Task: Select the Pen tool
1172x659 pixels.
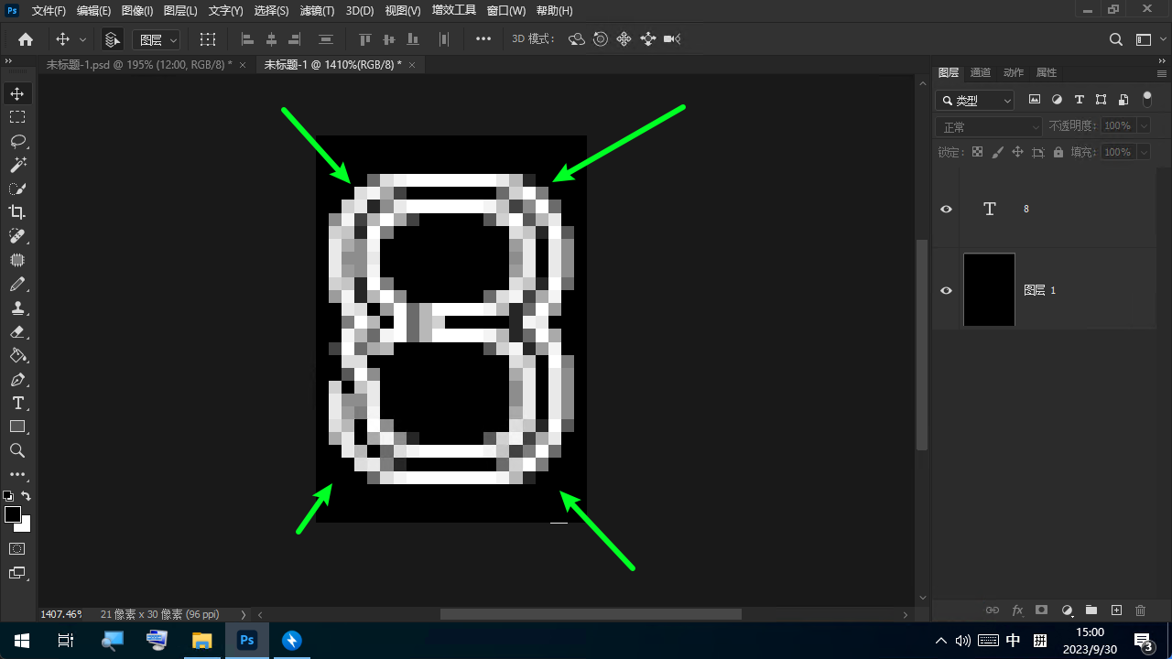Action: [17, 379]
